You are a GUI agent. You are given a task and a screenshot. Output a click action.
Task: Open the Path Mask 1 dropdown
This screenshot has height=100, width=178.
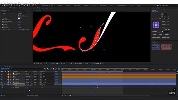[24, 13]
